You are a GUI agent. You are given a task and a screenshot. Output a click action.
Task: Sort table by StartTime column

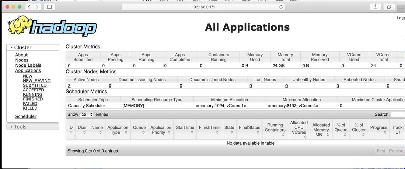(185, 129)
